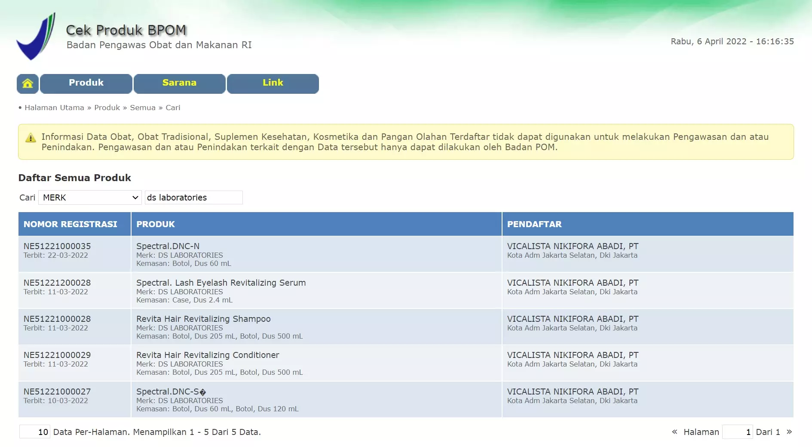Click Kemasan: Botol, Dus 60 mL, Botol, Dus 120 mL
The image size is (812, 447).
(x=218, y=409)
